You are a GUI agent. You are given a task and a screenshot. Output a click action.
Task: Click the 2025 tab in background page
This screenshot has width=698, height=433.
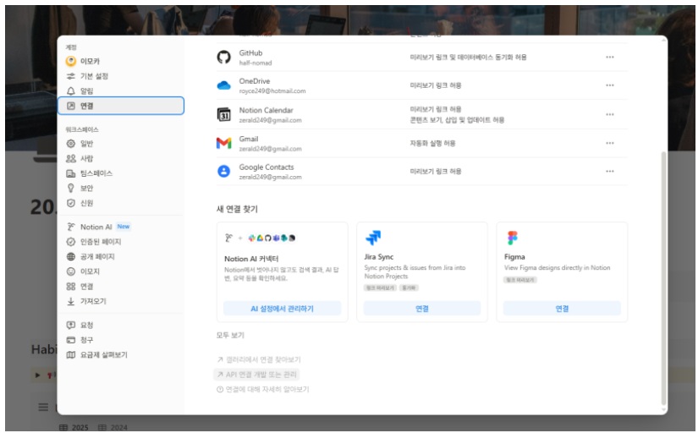(74, 428)
